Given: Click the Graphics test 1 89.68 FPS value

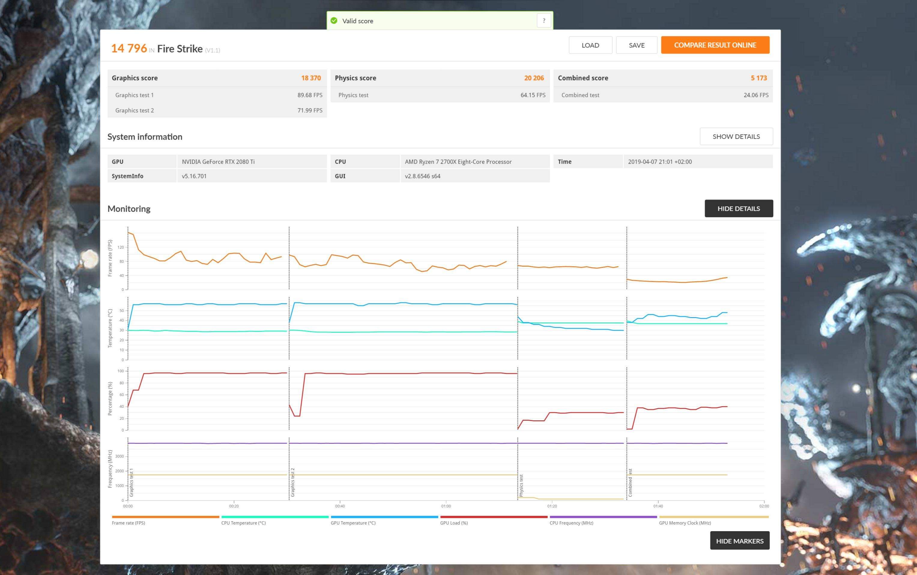Looking at the screenshot, I should click(310, 95).
